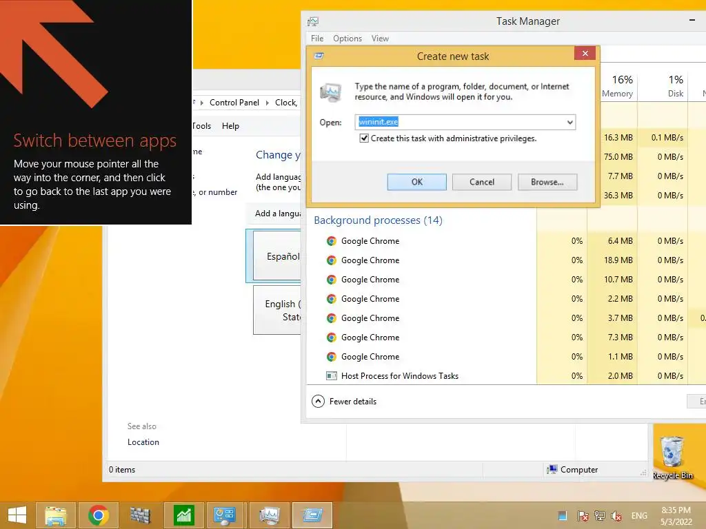
Task: Click the Chrome icon with 7.3 MB memory
Action: [332, 338]
